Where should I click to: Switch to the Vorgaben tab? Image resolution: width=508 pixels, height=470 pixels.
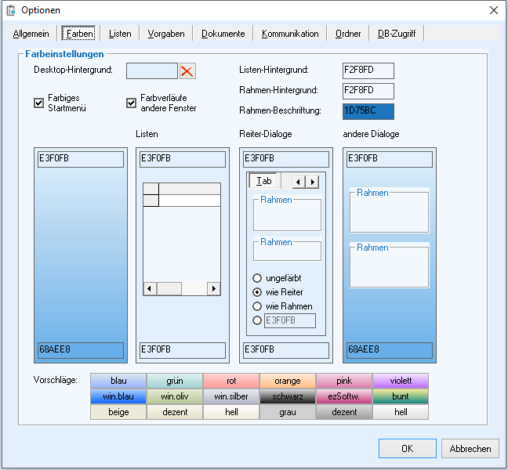click(166, 34)
